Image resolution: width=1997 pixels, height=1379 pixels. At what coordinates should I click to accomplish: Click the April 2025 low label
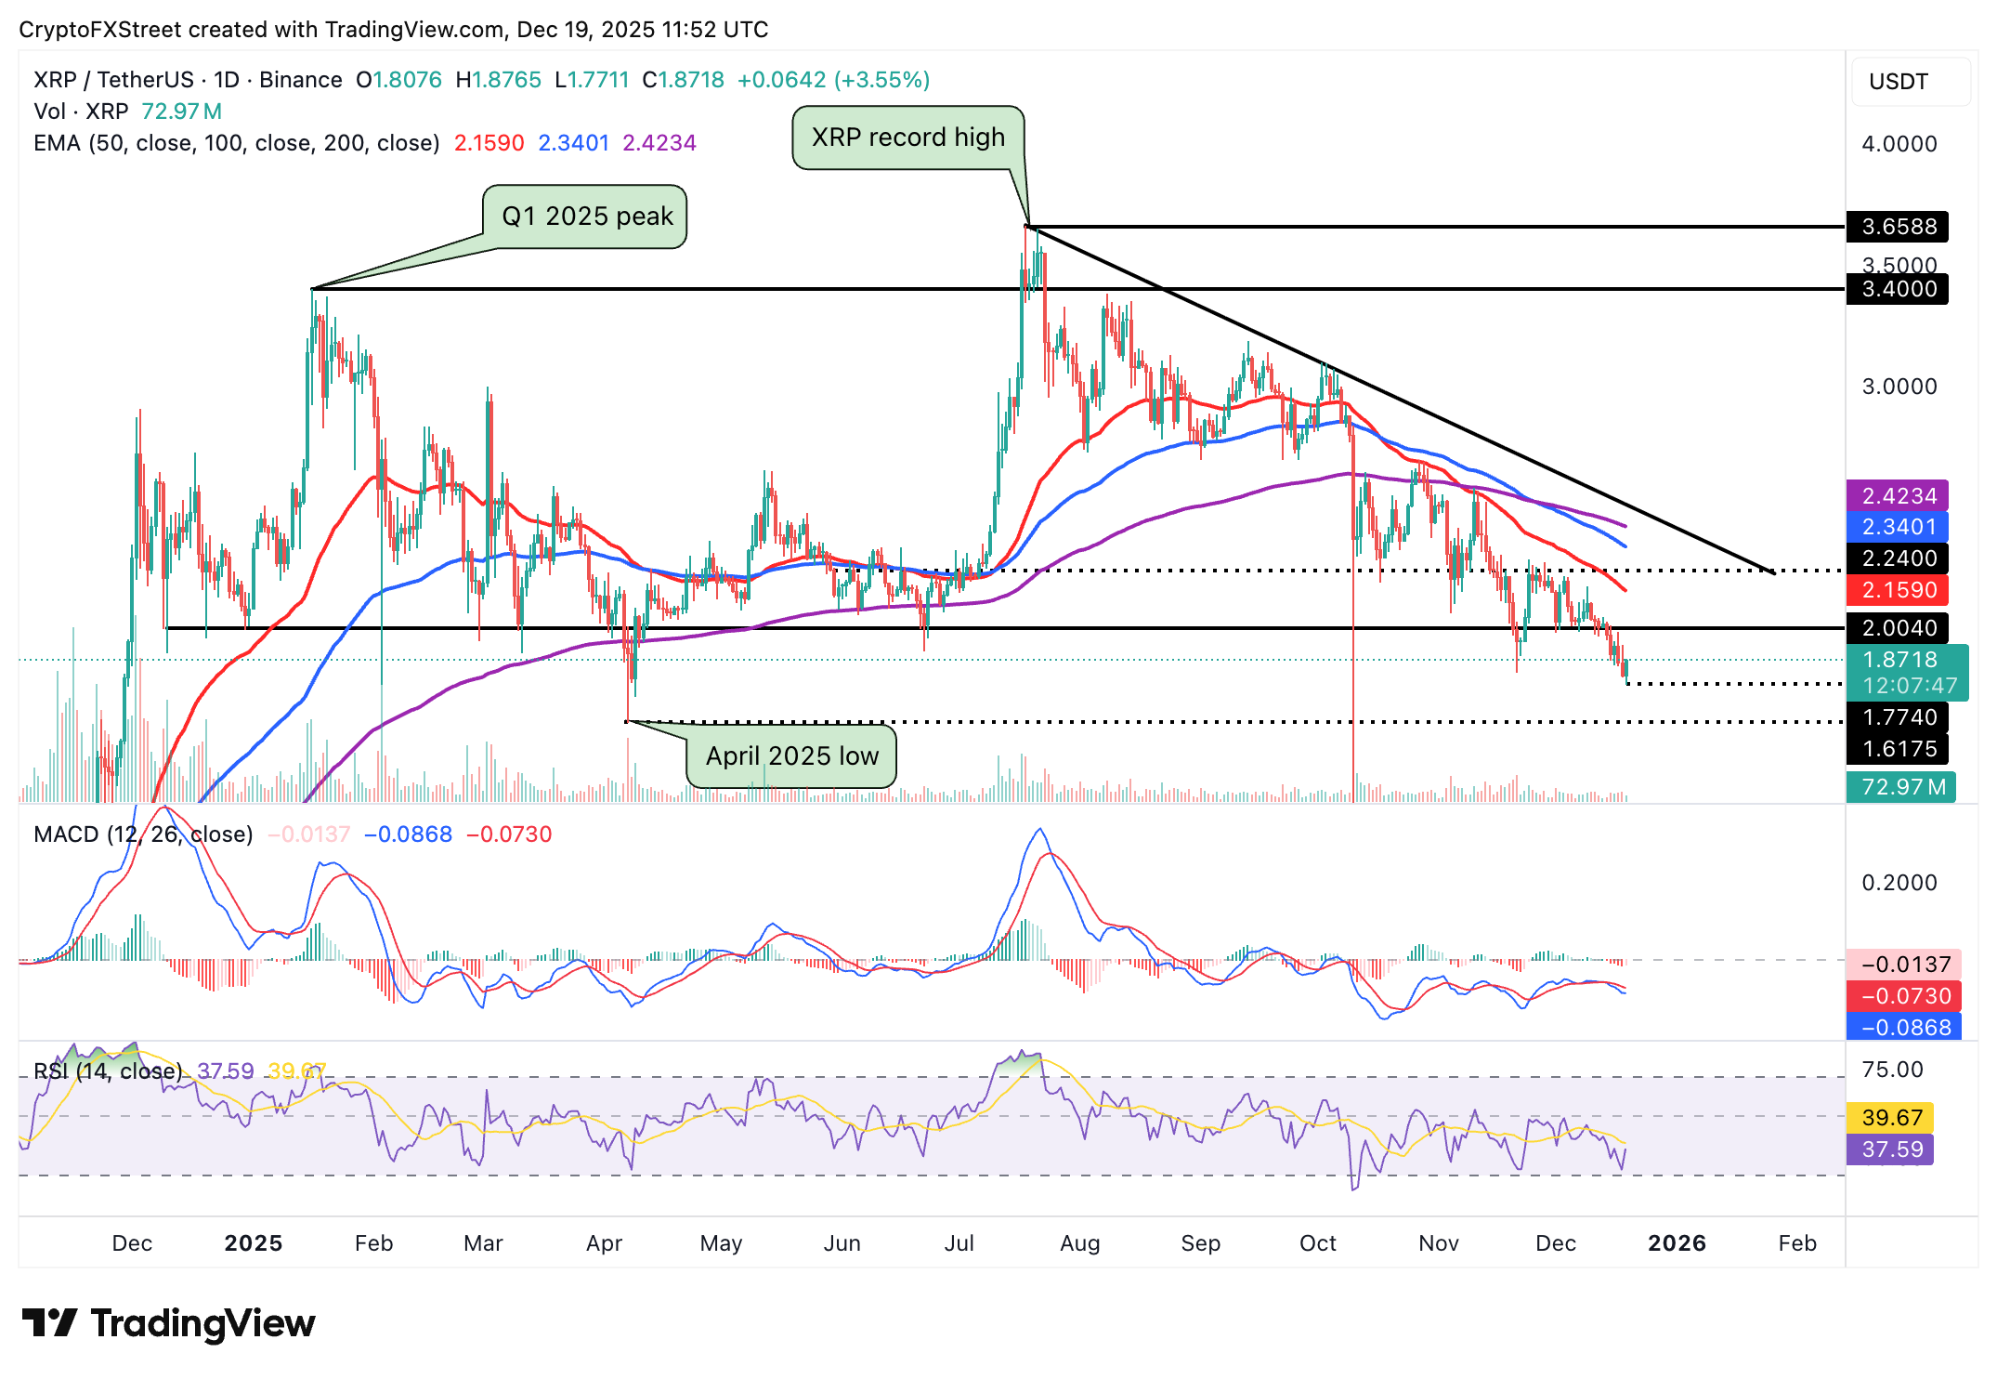point(791,756)
